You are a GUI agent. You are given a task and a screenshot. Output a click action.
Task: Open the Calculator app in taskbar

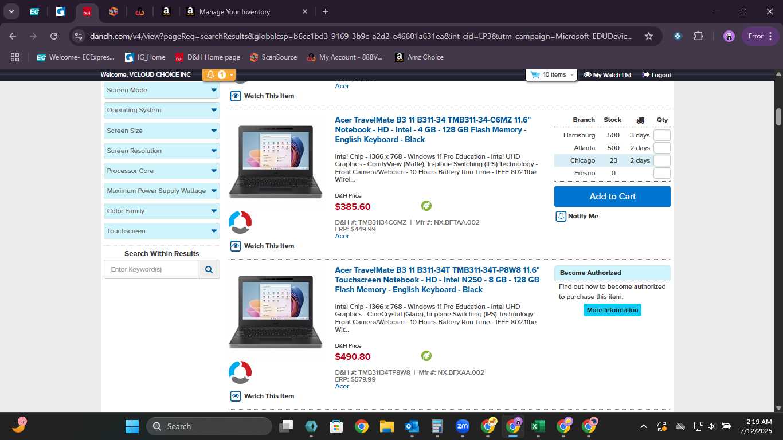[437, 426]
